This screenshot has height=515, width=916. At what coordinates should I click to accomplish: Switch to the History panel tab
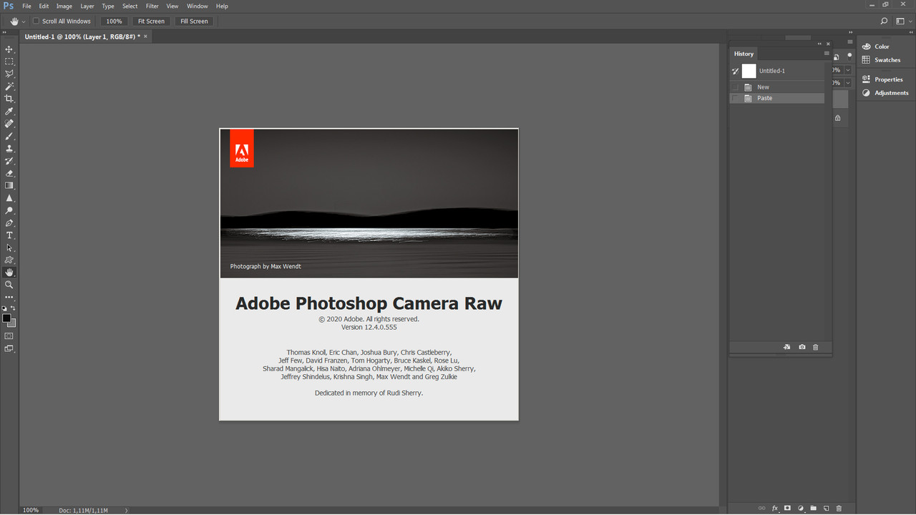[x=744, y=54]
